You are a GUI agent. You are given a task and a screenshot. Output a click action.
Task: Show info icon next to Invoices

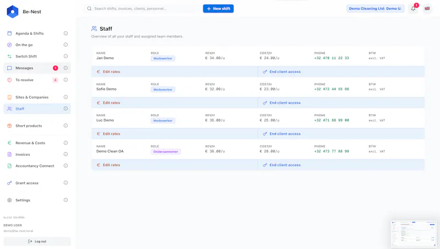[x=65, y=154]
